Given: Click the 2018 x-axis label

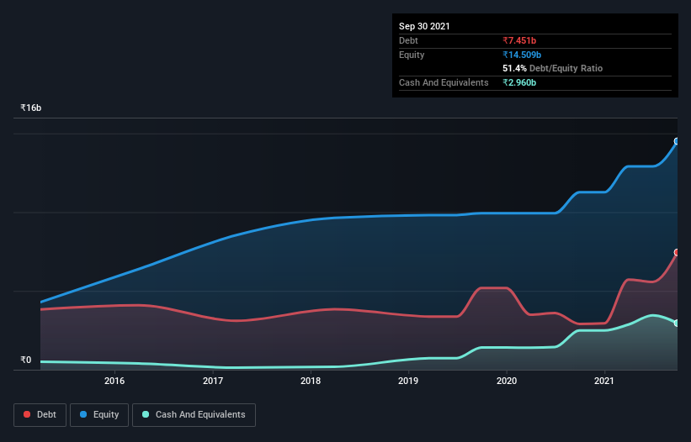Looking at the screenshot, I should tap(311, 381).
